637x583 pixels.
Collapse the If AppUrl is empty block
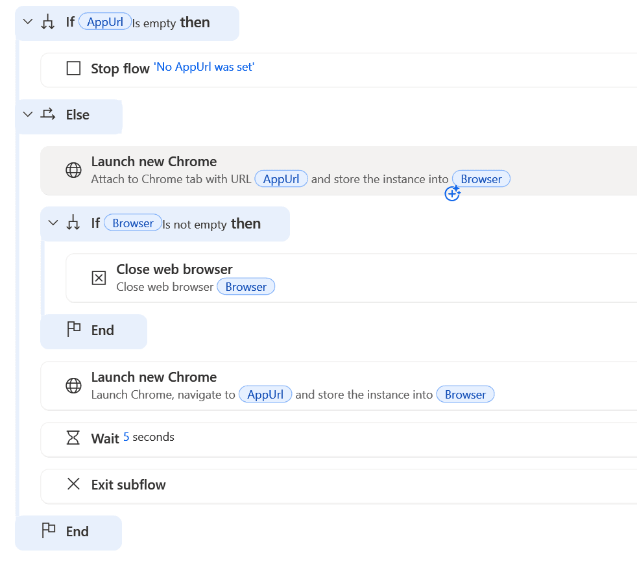click(28, 21)
